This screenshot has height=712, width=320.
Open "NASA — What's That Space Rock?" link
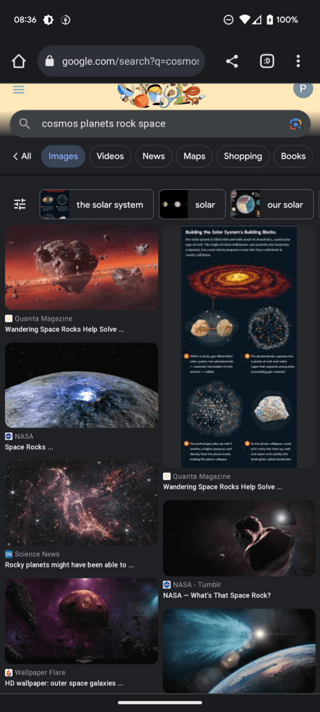217,595
